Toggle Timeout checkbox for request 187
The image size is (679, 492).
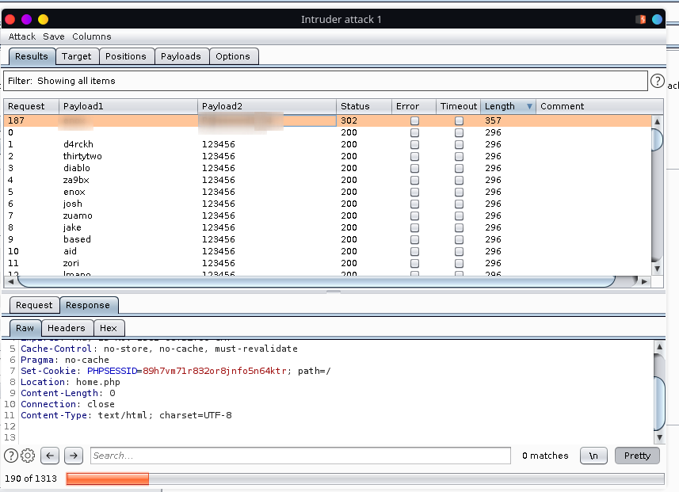tap(459, 121)
